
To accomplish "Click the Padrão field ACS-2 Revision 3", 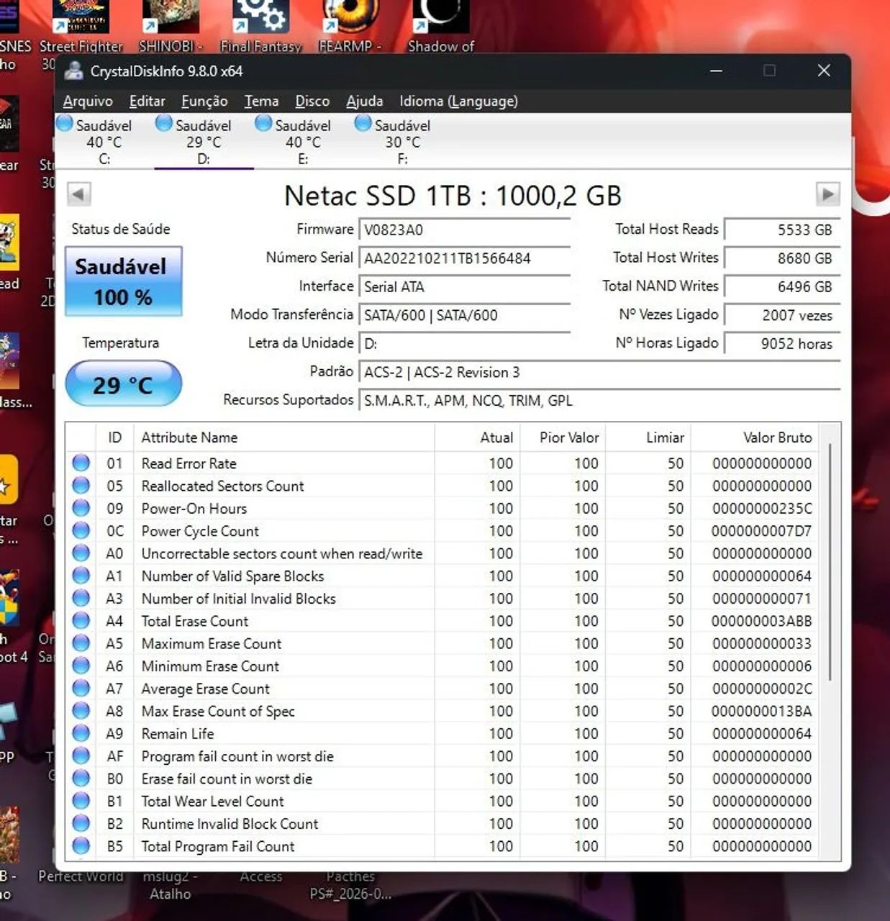I will [599, 372].
